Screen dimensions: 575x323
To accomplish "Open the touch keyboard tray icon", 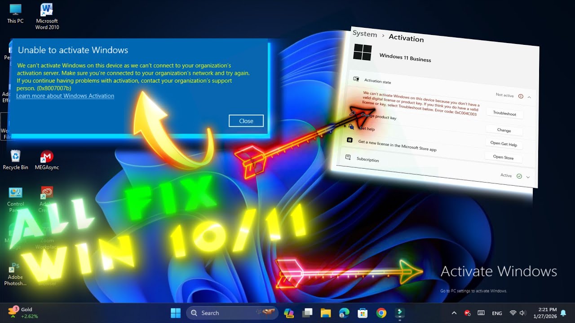I will point(481,313).
